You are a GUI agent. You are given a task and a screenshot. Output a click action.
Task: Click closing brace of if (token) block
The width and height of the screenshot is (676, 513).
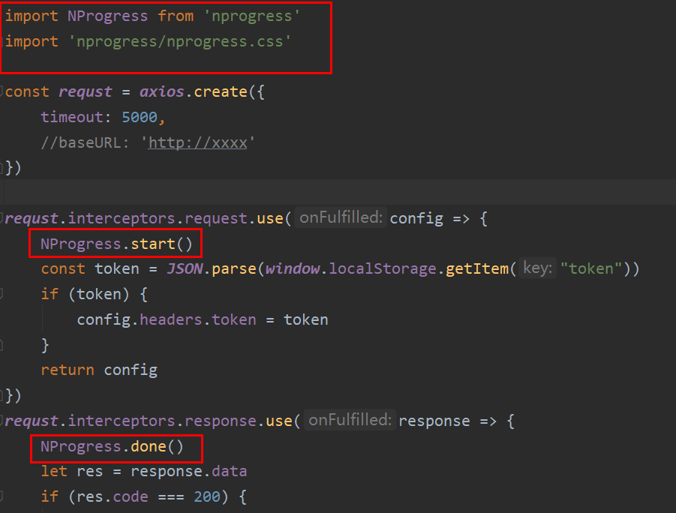(45, 345)
